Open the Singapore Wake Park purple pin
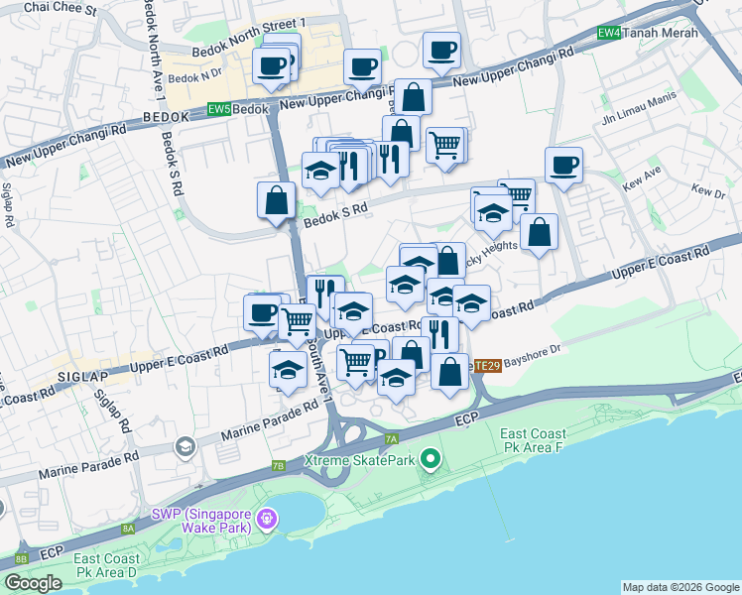This screenshot has height=595, width=742. [267, 520]
